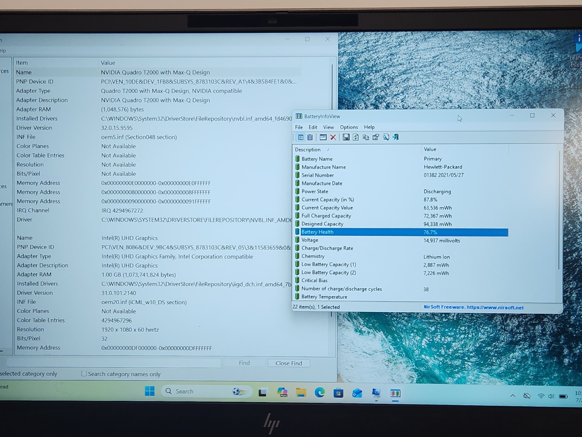Viewport: 582px width, 437px height.
Task: Select Number of charge/discharge cycles row
Action: (x=401, y=289)
